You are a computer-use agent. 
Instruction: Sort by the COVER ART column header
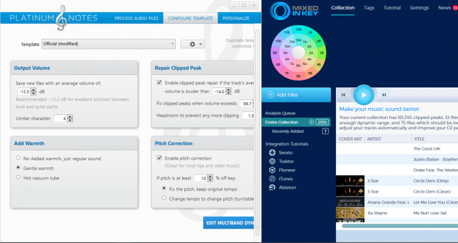[x=350, y=139]
